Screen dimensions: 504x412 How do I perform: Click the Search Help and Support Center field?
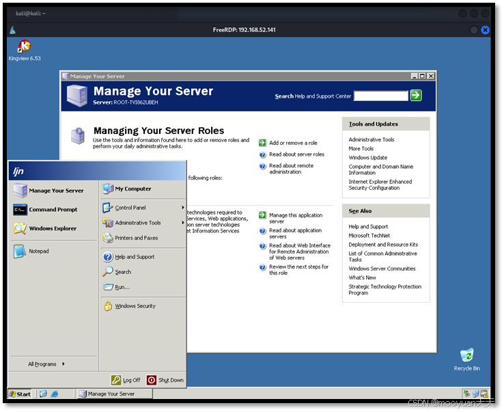(380, 96)
